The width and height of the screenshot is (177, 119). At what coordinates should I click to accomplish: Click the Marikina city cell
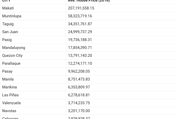pyautogui.click(x=10, y=87)
